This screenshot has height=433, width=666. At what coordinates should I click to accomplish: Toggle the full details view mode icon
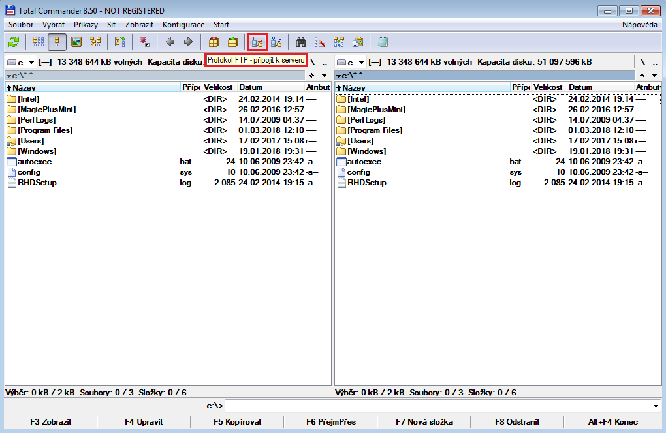click(57, 42)
